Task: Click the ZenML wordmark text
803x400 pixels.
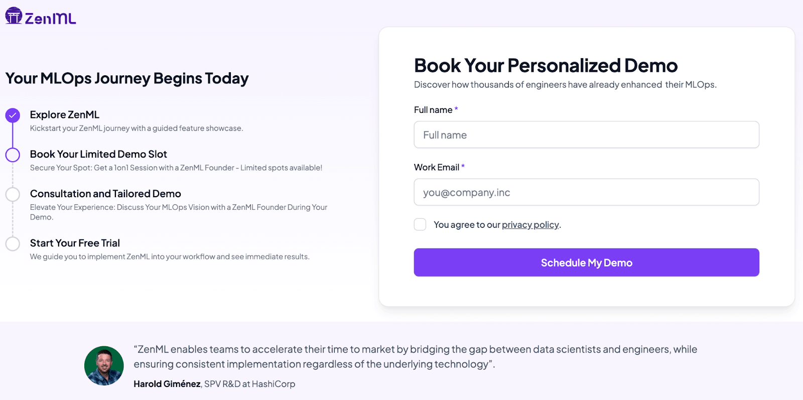Action: point(50,19)
